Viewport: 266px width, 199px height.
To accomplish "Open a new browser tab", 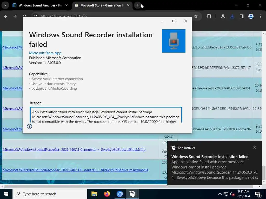I will pyautogui.click(x=138, y=5).
